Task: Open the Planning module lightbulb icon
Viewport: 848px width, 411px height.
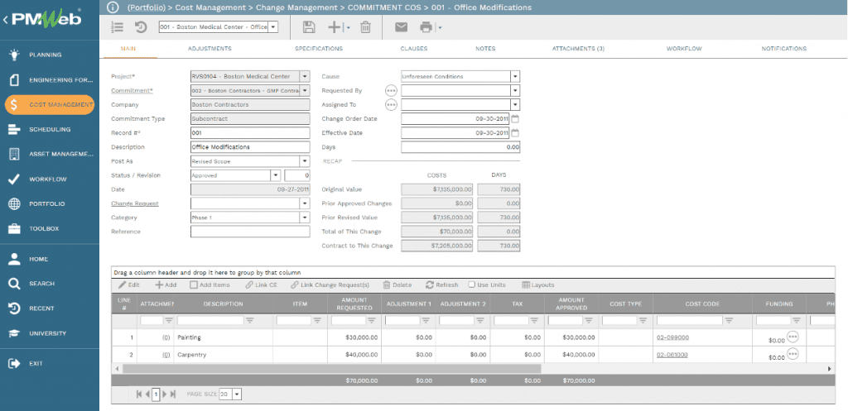Action: (x=14, y=55)
